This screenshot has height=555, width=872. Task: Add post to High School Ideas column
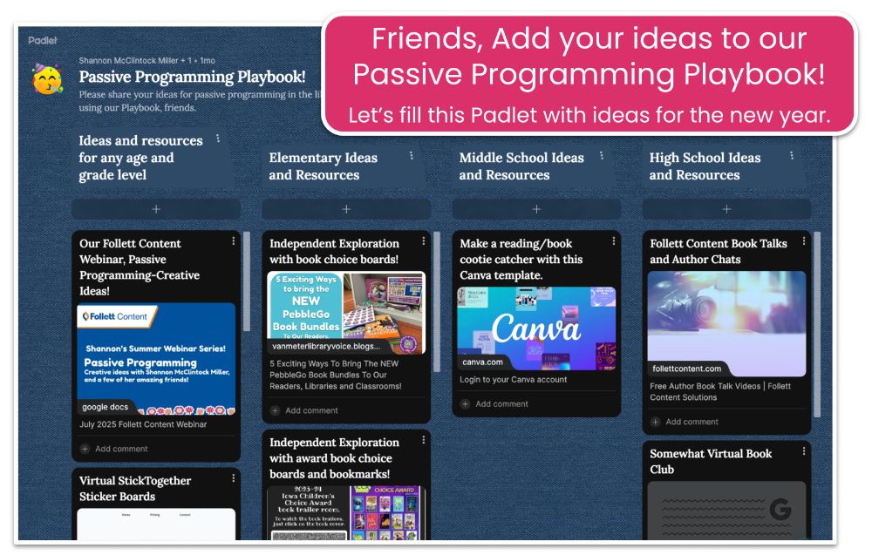[727, 209]
